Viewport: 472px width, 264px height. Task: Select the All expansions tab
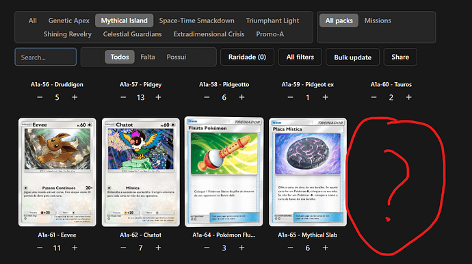[x=33, y=21]
